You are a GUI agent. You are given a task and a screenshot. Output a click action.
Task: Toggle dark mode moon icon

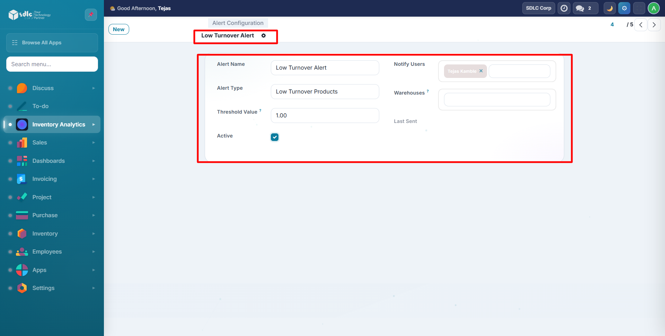(x=610, y=8)
